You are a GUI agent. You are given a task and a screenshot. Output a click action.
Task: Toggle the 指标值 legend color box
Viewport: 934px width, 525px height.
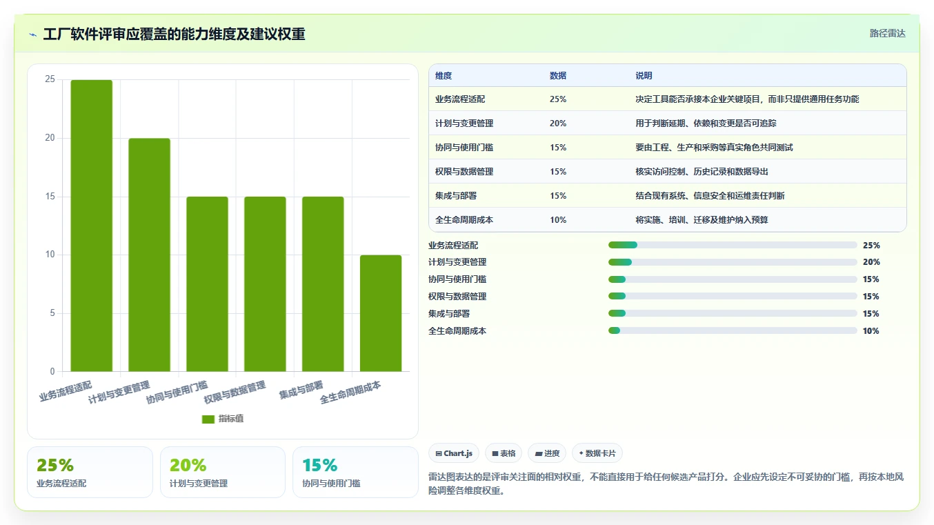pos(208,419)
